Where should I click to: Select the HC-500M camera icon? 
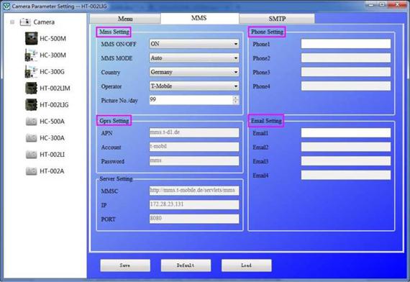point(32,38)
